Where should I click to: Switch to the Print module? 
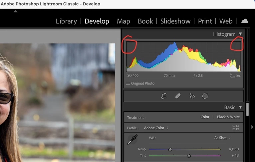[x=205, y=21]
